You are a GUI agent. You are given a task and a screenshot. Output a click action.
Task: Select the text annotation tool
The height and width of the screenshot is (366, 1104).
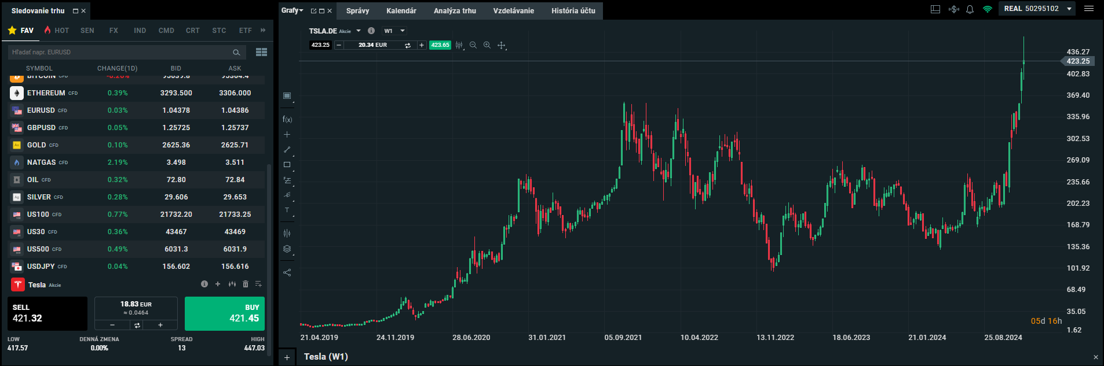tap(287, 210)
